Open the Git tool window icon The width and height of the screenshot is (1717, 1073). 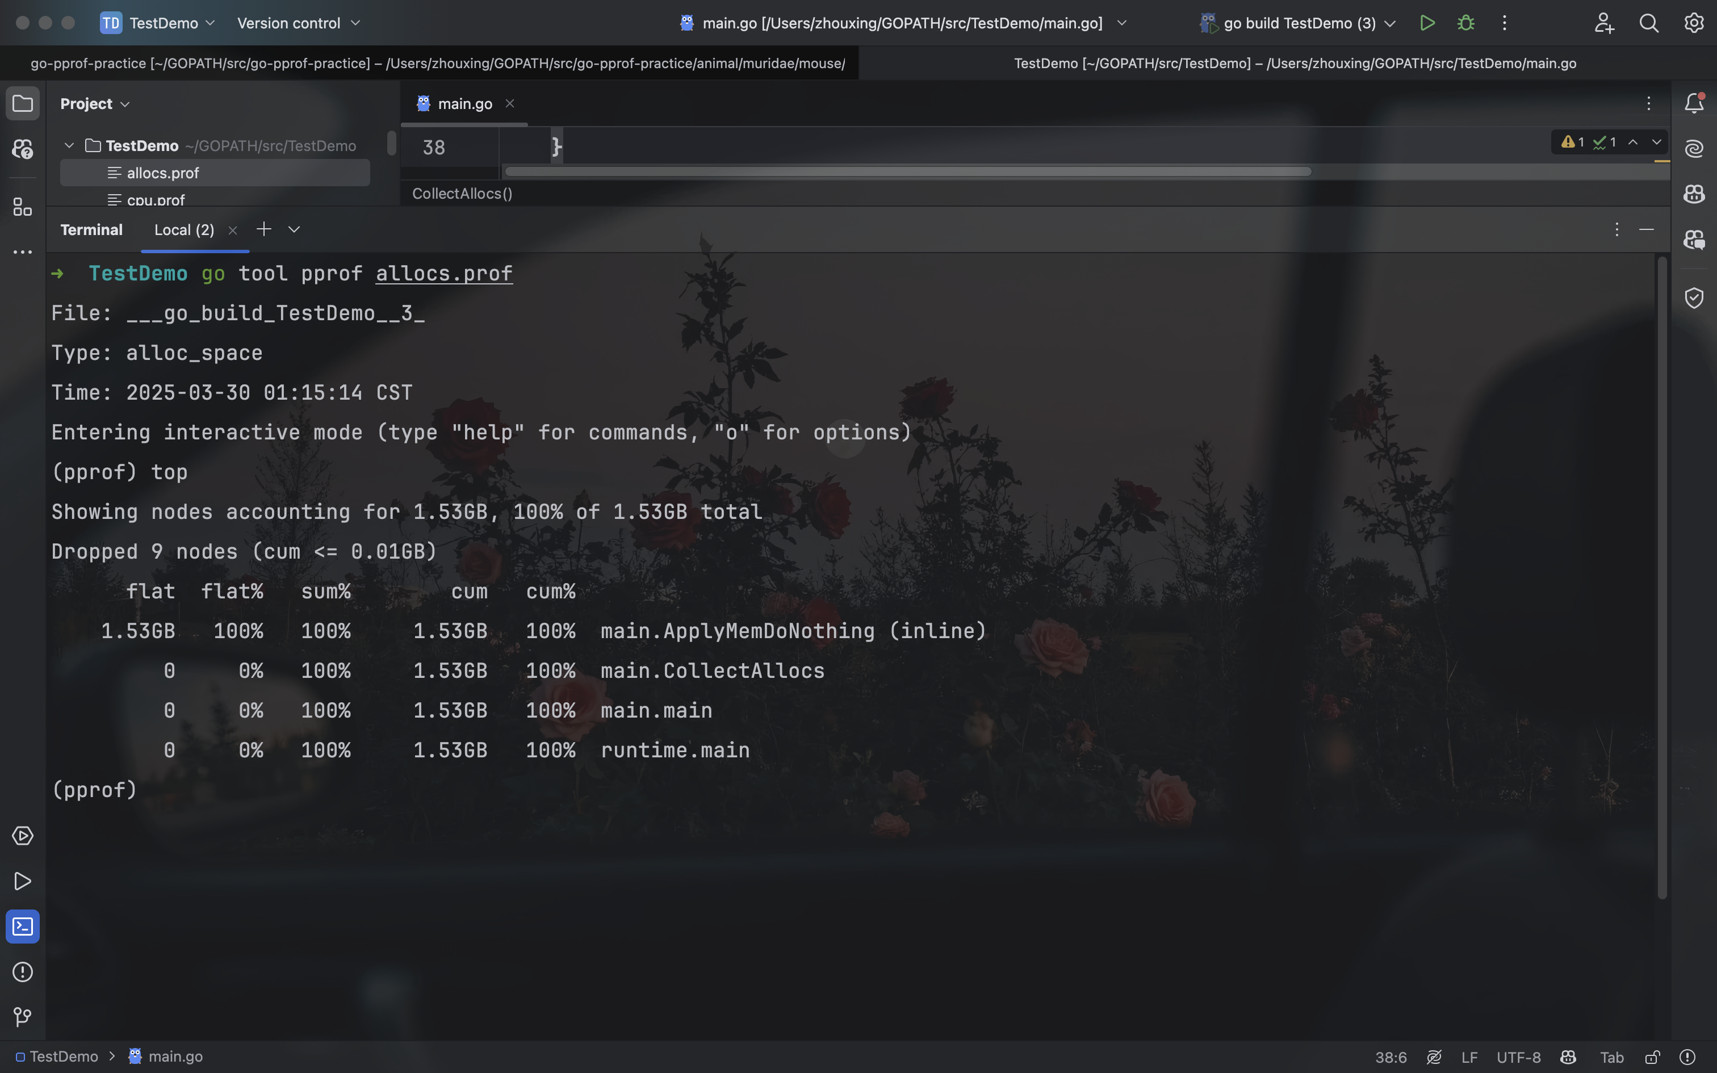tap(23, 1016)
